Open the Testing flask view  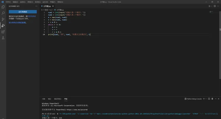[3, 38]
